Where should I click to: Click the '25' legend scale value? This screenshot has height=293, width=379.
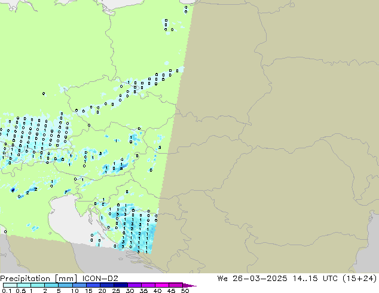click(x=116, y=291)
